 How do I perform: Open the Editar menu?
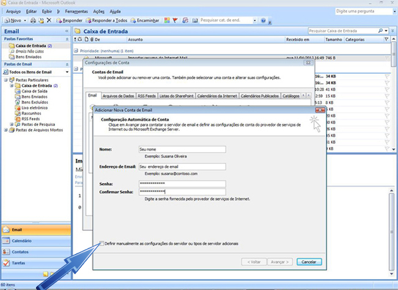tap(31, 12)
